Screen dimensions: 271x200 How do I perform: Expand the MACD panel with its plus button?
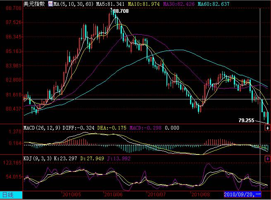pos(268,128)
